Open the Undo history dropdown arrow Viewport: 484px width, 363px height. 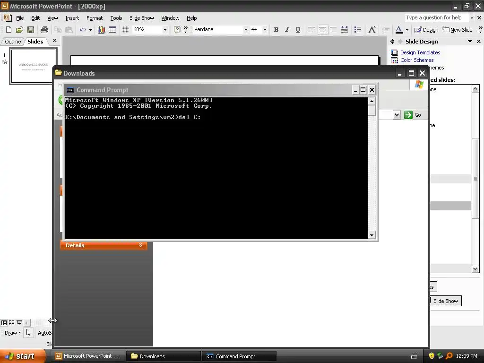point(90,30)
